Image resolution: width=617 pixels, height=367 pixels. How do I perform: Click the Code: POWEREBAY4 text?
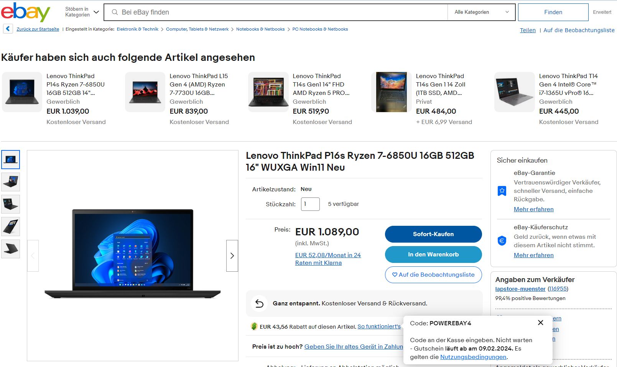pos(441,323)
